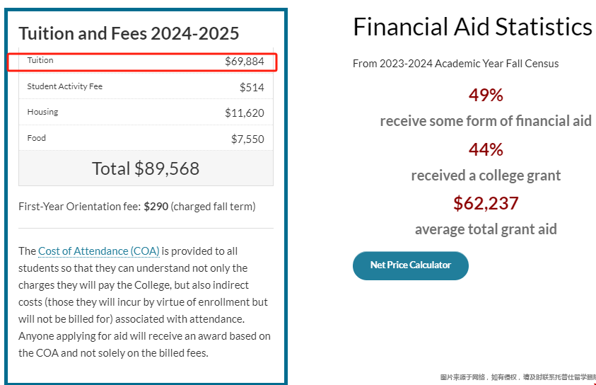Viewport: 596px width, 385px height.
Task: Click the 'received a college grant' label
Action: 486,176
